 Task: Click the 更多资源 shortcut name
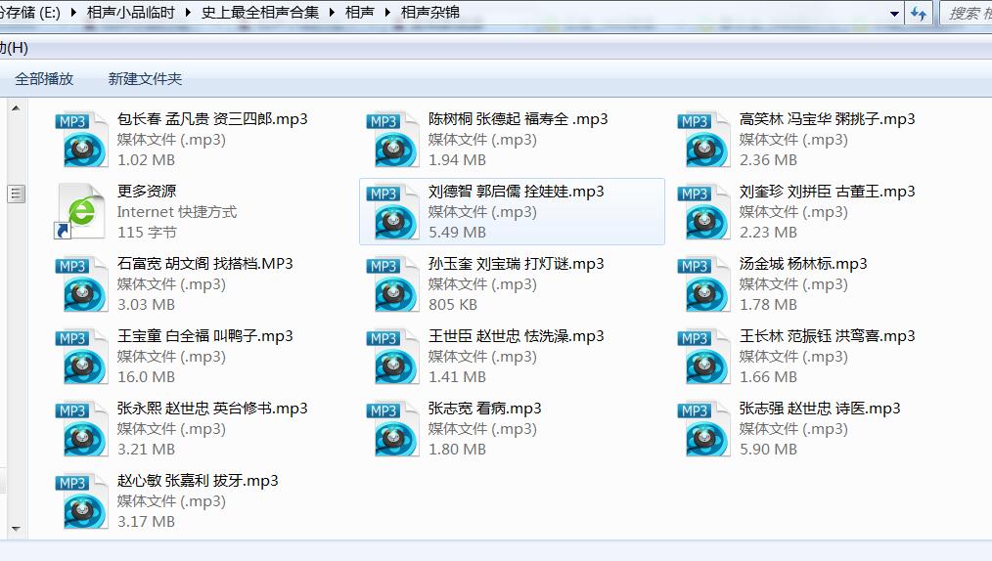(x=147, y=191)
